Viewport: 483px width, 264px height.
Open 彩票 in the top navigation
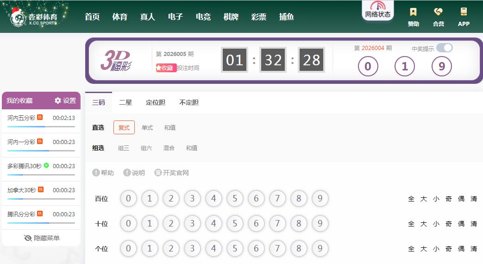259,17
